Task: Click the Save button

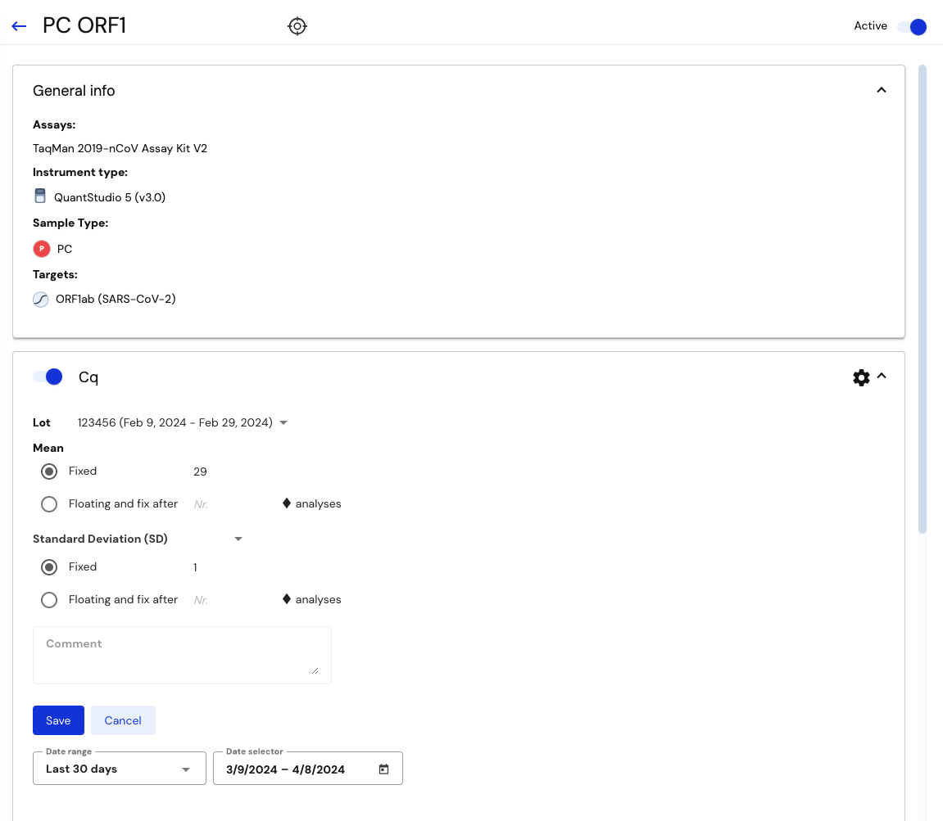Action: pyautogui.click(x=58, y=720)
